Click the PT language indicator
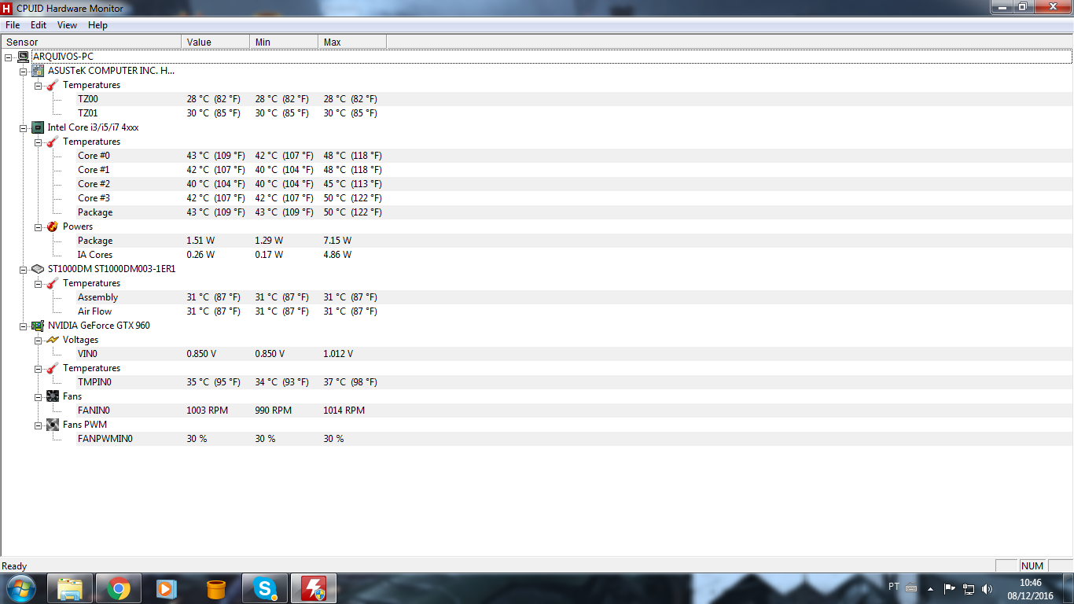The height and width of the screenshot is (604, 1074). pos(894,587)
